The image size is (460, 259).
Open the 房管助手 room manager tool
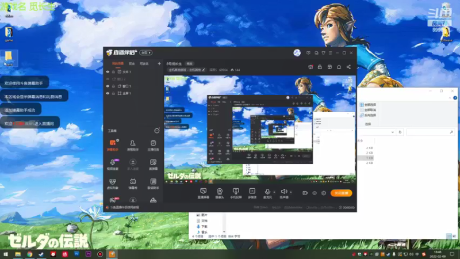[133, 146]
